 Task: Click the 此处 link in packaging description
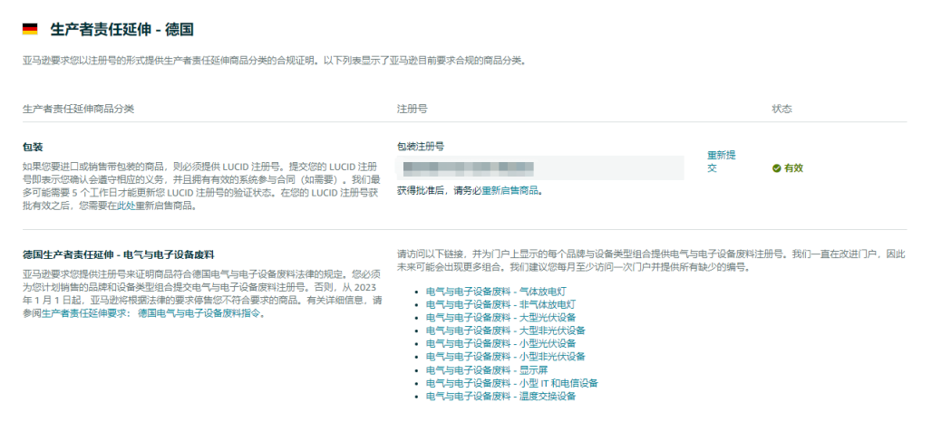click(126, 206)
